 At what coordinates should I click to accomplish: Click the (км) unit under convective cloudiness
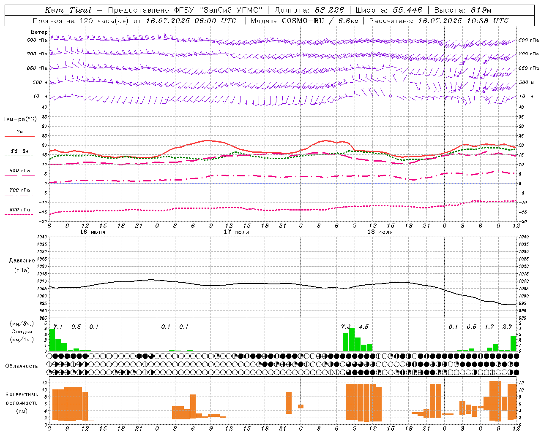[22, 411]
